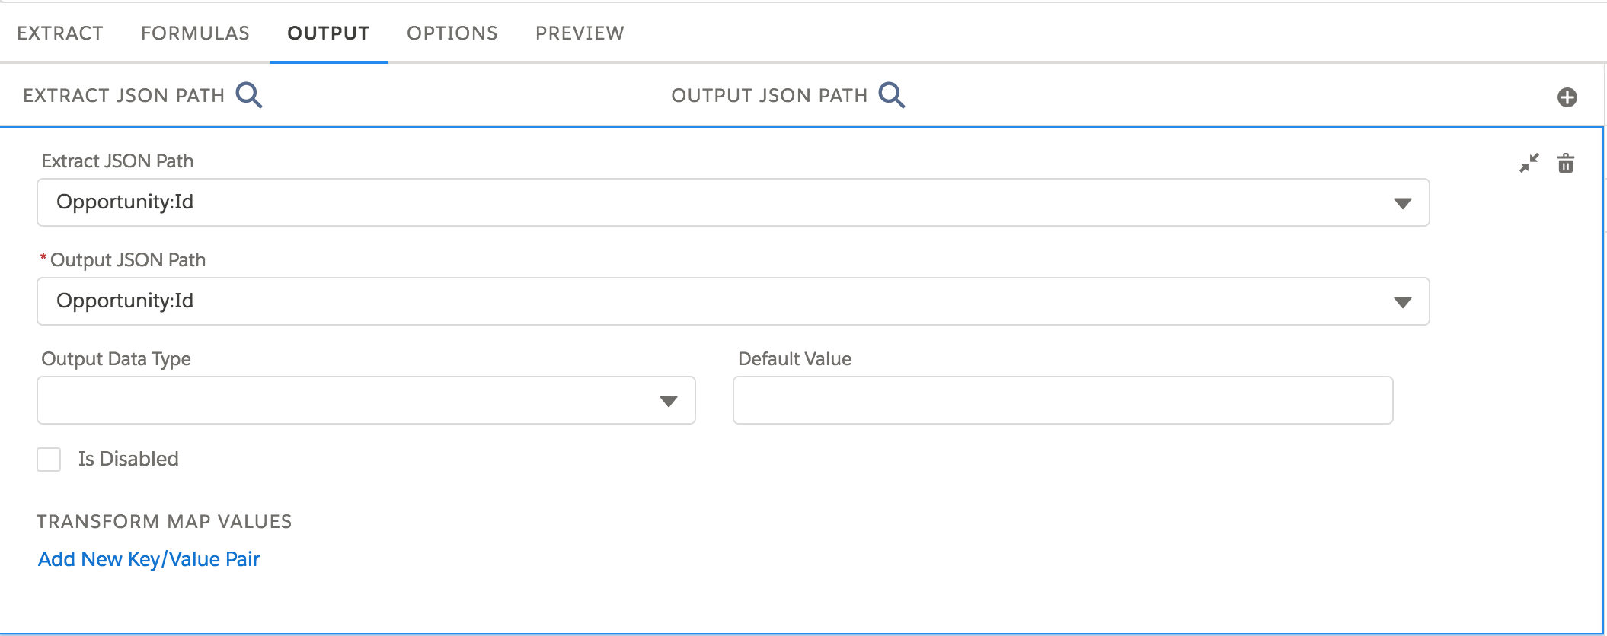Click the EXTRACT JSON PATH column header label
The width and height of the screenshot is (1607, 636).
click(124, 96)
